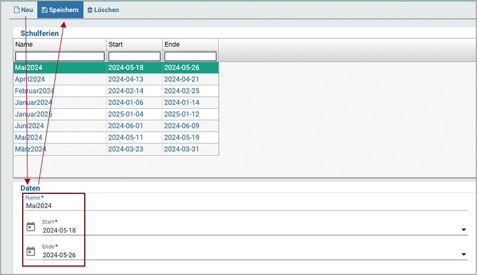Click the Speichern save button

click(60, 10)
